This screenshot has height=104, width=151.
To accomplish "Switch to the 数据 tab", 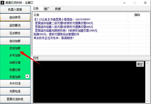I will pyautogui.click(x=58, y=9).
